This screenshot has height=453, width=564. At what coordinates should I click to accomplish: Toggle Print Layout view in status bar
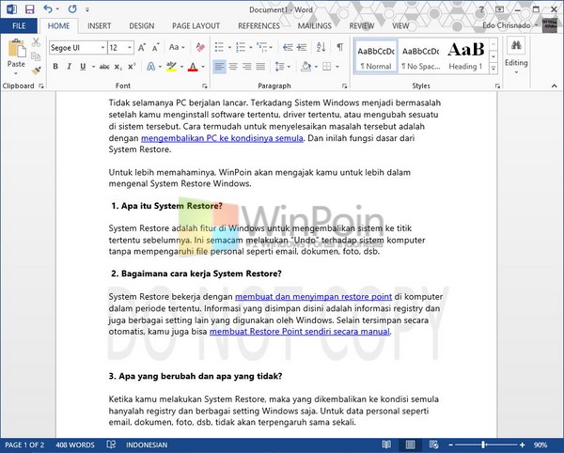pyautogui.click(x=411, y=445)
